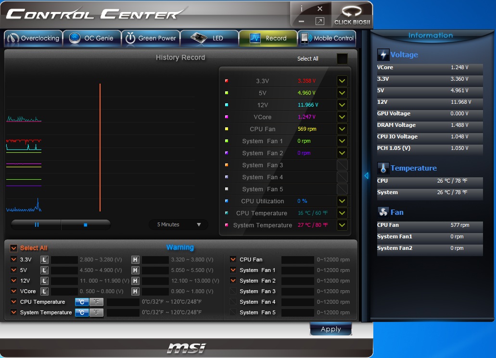This screenshot has width=496, height=358.
Task: Click the 3.3V low limit input field
Action: pyautogui.click(x=64, y=260)
